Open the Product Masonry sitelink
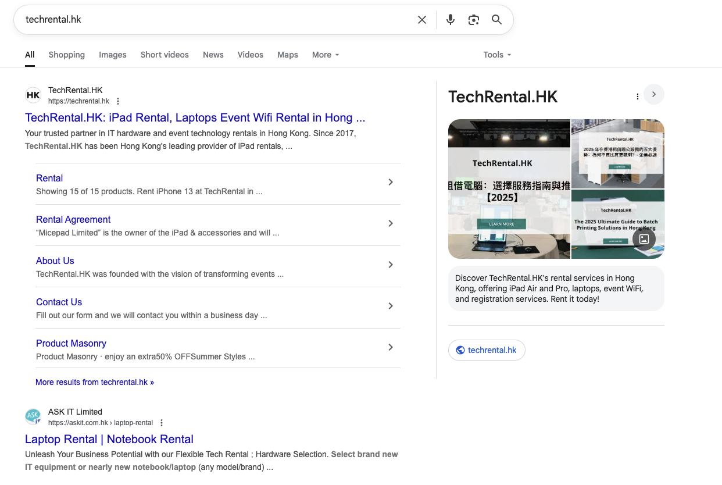 coord(71,343)
